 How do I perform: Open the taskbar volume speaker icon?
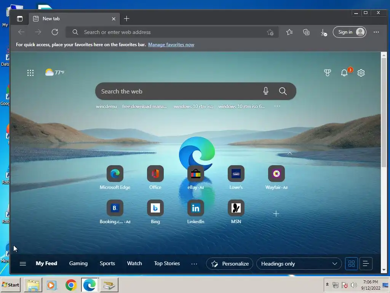[x=353, y=285]
